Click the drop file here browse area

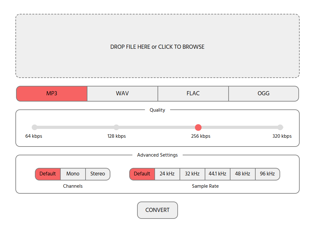[x=157, y=46]
